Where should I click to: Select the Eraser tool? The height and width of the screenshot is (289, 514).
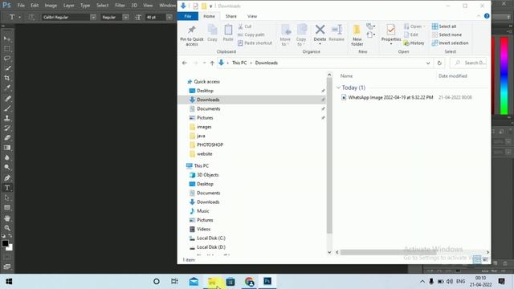tap(7, 138)
